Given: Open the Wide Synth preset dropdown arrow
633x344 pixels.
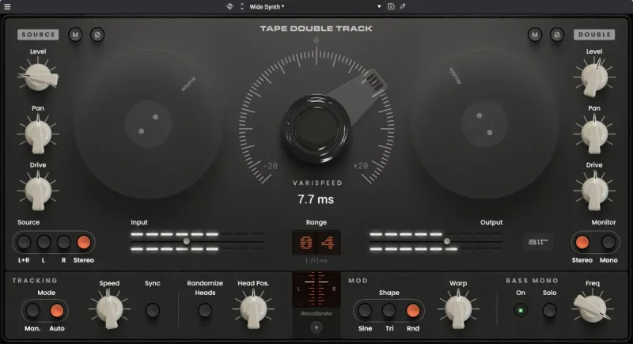Looking at the screenshot, I should (379, 6).
